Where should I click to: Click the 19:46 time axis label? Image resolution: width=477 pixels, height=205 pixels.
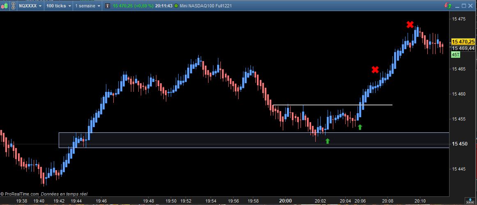point(101,201)
